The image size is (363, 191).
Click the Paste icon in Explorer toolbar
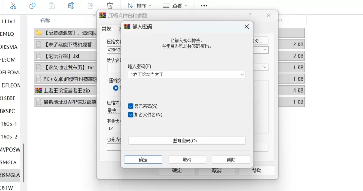tap(52, 5)
